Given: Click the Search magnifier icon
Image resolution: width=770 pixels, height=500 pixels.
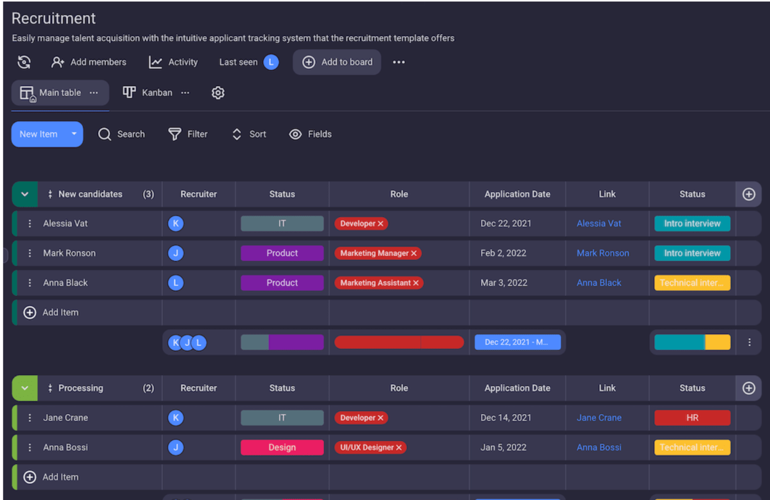Looking at the screenshot, I should tap(105, 134).
